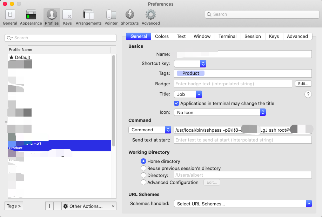
Task: Select Reuse previous session's directory option
Action: click(x=143, y=168)
